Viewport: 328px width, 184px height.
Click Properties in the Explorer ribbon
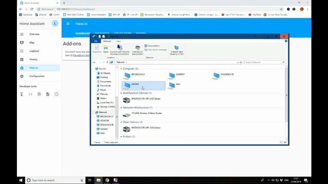tap(97, 49)
